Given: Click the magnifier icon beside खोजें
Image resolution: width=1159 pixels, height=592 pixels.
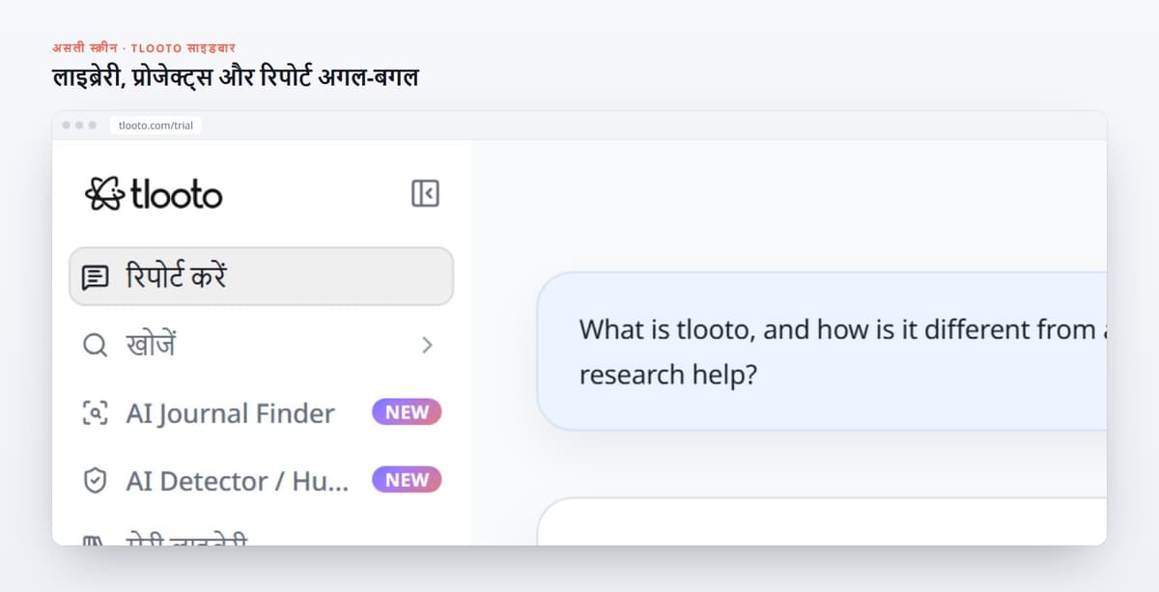Looking at the screenshot, I should coord(95,345).
